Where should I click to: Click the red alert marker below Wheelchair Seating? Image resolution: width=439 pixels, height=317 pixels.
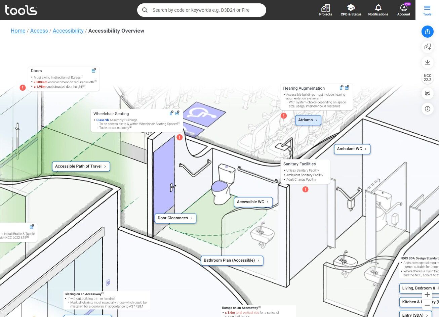click(x=179, y=137)
